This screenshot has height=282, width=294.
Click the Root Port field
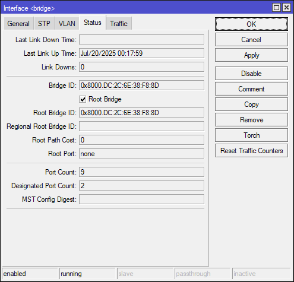141,154
